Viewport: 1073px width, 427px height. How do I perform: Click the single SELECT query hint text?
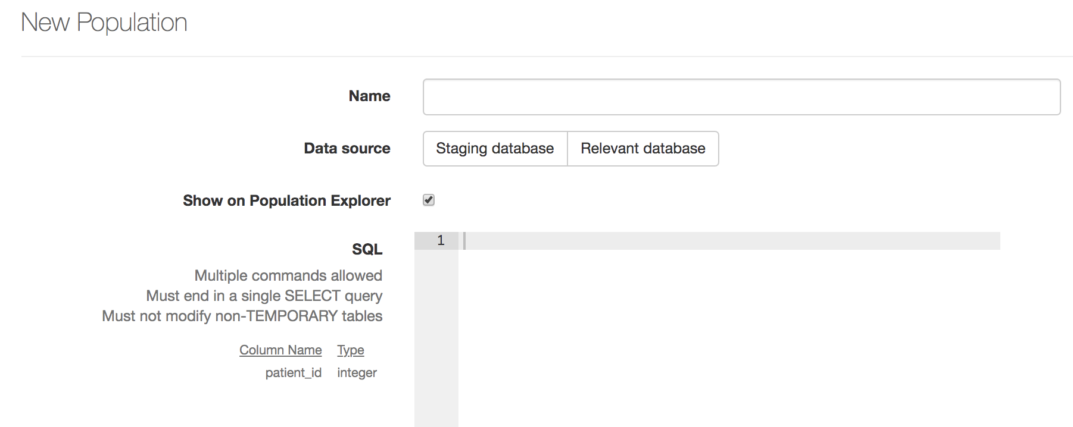264,296
